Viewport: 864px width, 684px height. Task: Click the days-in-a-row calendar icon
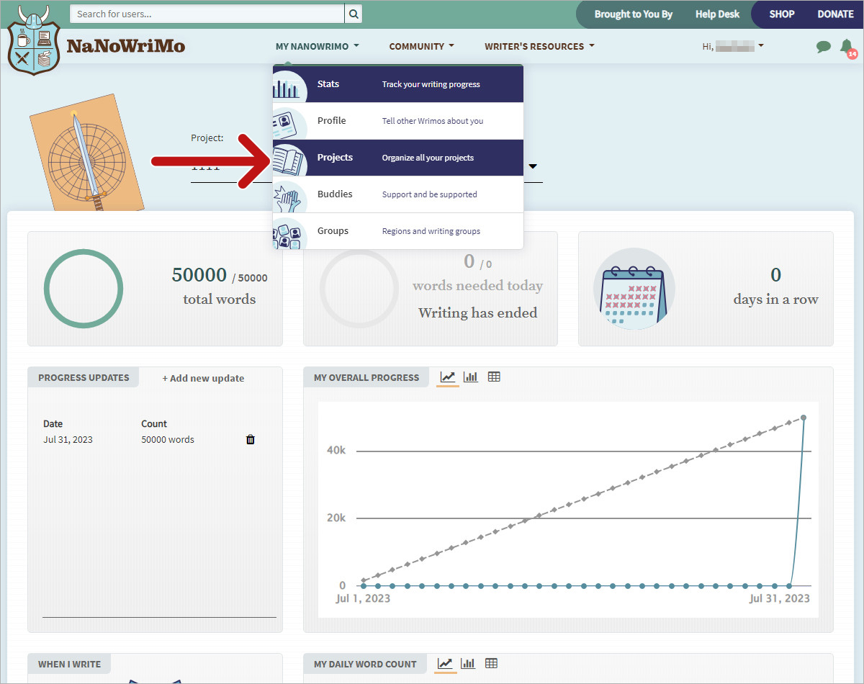[634, 289]
